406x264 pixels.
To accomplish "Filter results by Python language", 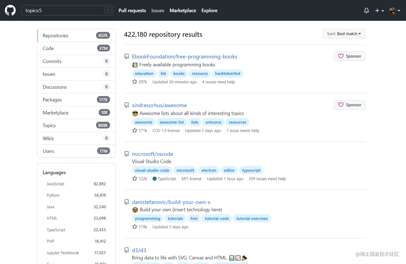I will [76, 195].
